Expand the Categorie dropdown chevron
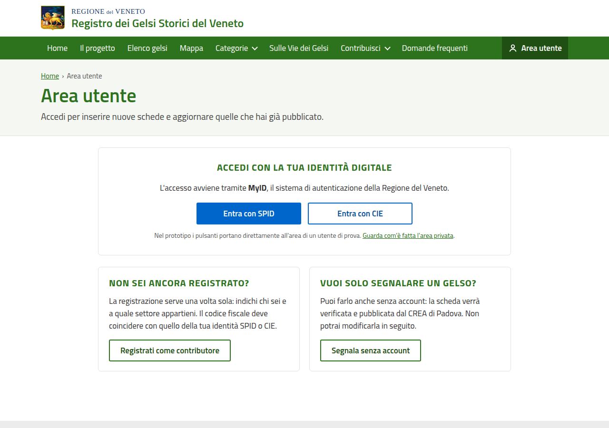609x428 pixels. click(255, 49)
